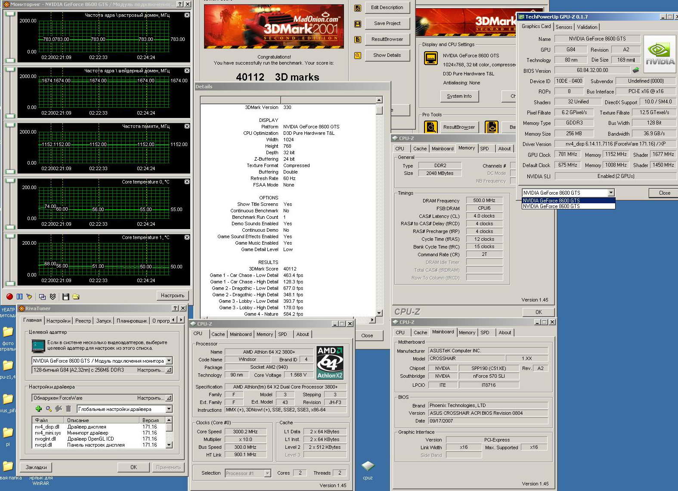
Task: Open Cache tab in CPU-Z processor window
Action: [218, 334]
